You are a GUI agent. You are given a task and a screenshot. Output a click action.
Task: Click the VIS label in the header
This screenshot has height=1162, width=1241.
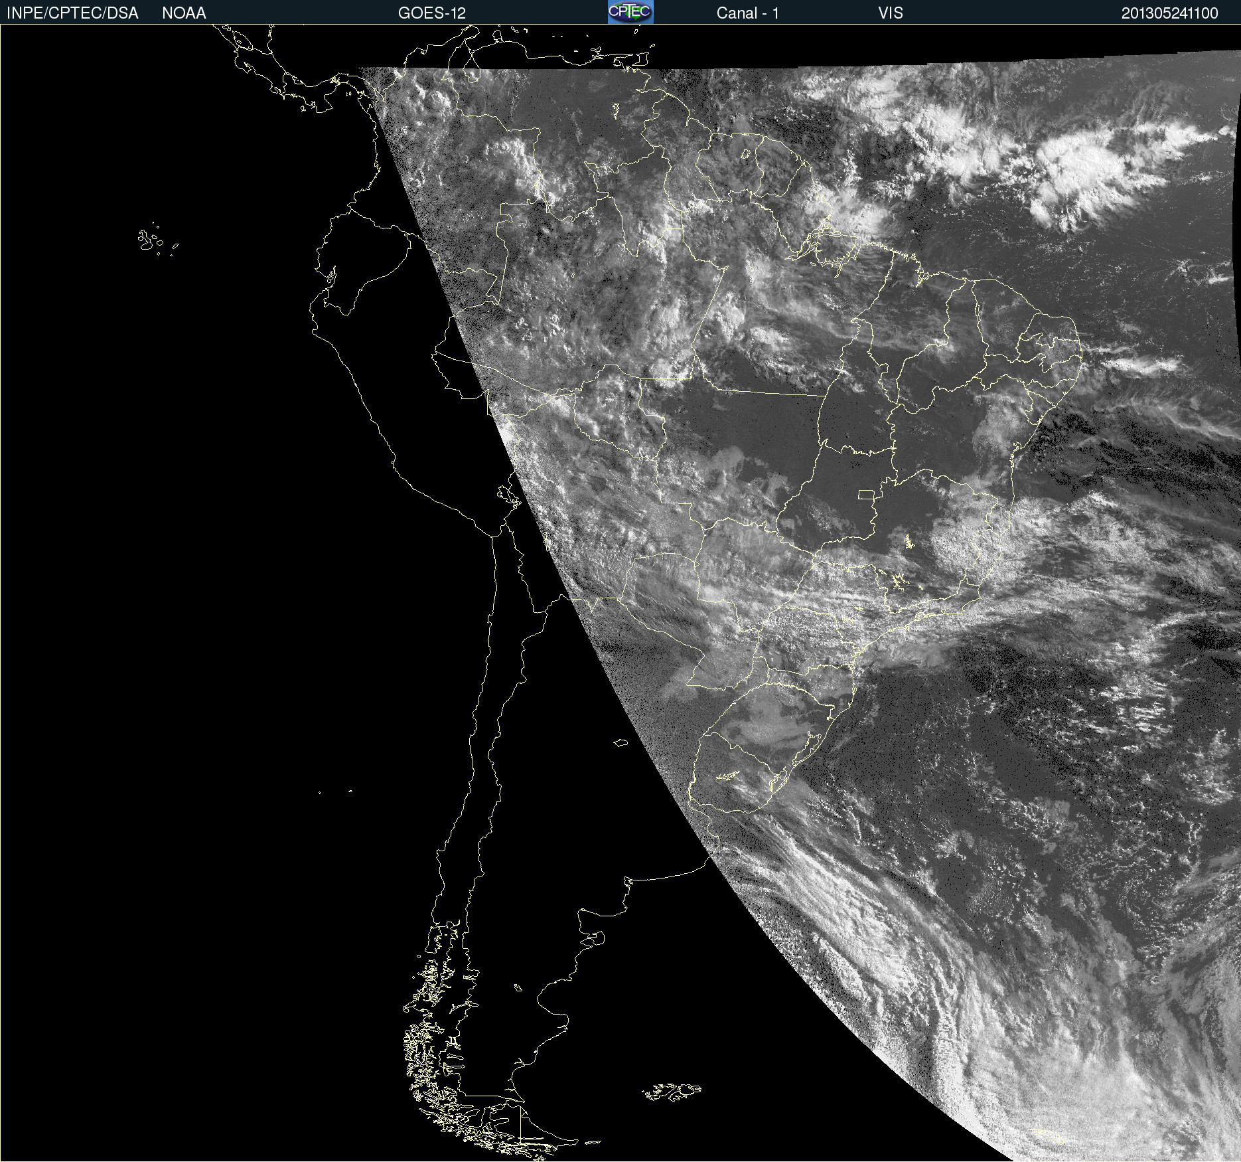click(x=891, y=13)
